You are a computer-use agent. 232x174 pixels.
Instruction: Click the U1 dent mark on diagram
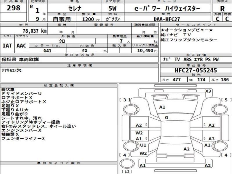point(143,145)
